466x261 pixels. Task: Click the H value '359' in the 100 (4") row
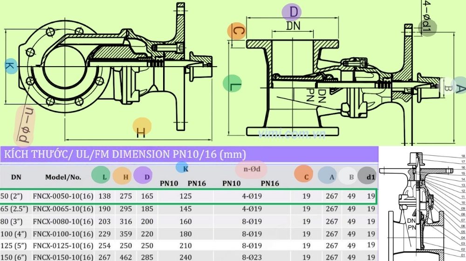pyautogui.click(x=126, y=234)
